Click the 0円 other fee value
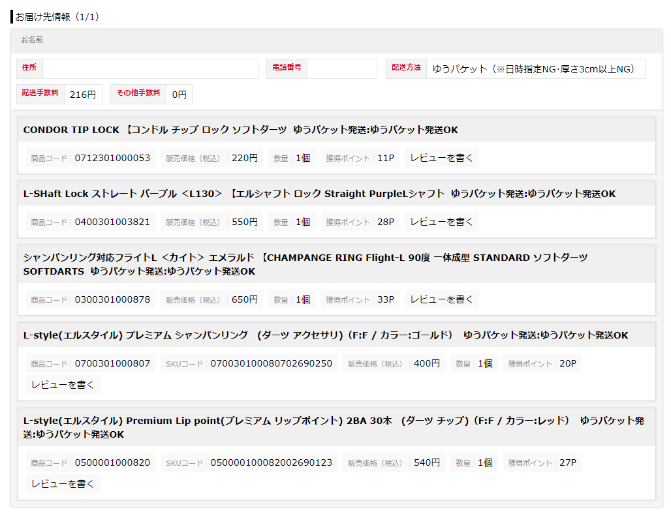This screenshot has height=514, width=671. (x=179, y=95)
